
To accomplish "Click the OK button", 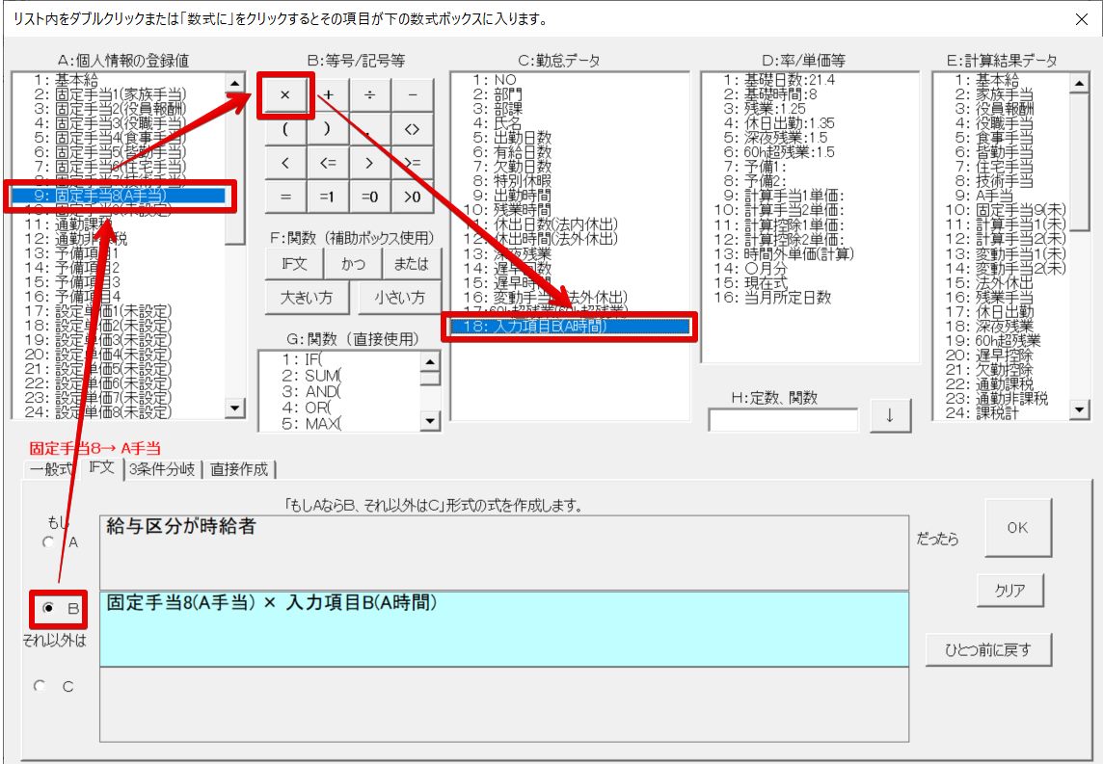I will 1017,528.
